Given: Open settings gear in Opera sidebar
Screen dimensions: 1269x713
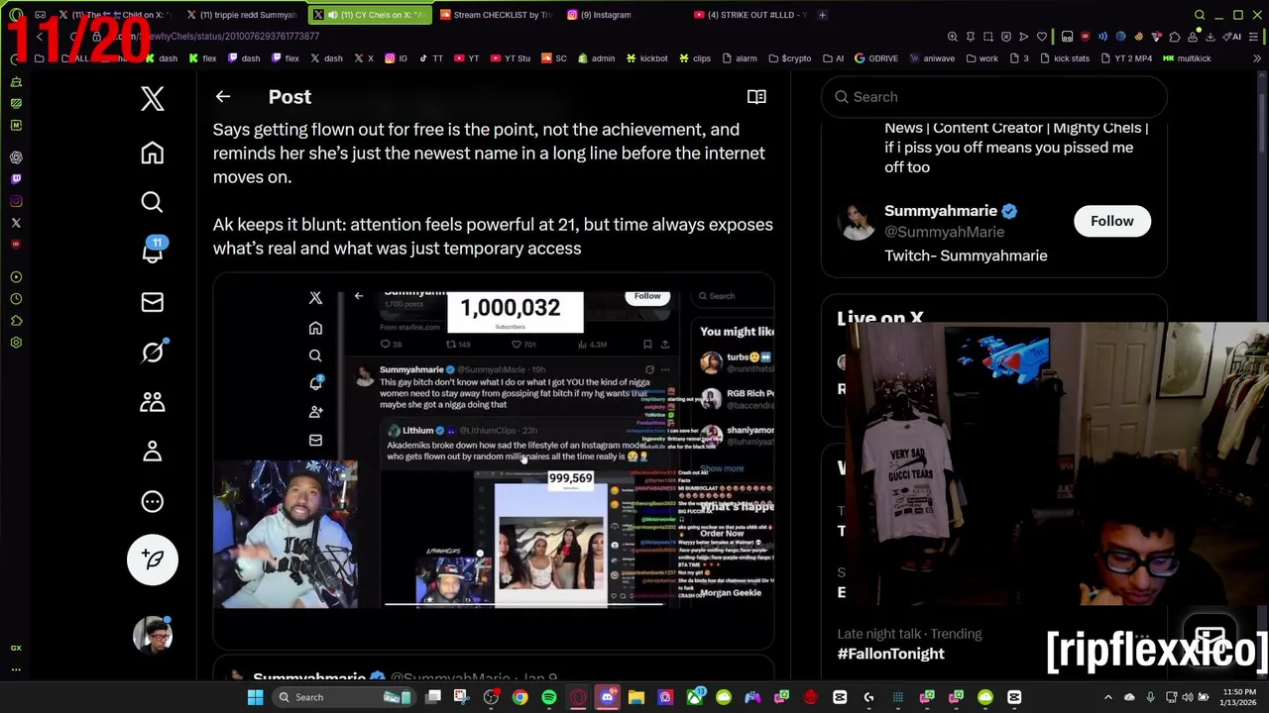Looking at the screenshot, I should click(x=16, y=343).
